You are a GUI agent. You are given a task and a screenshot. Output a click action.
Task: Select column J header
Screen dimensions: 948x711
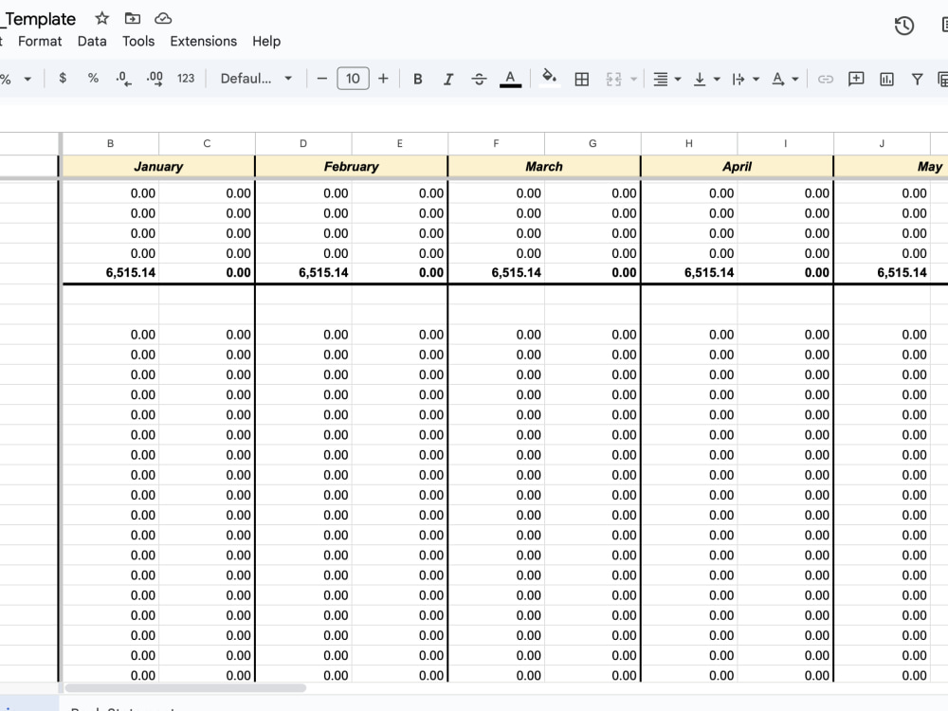[882, 143]
